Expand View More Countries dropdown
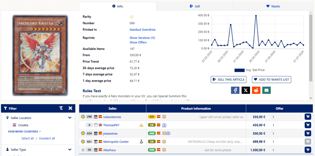 pyautogui.click(x=24, y=131)
